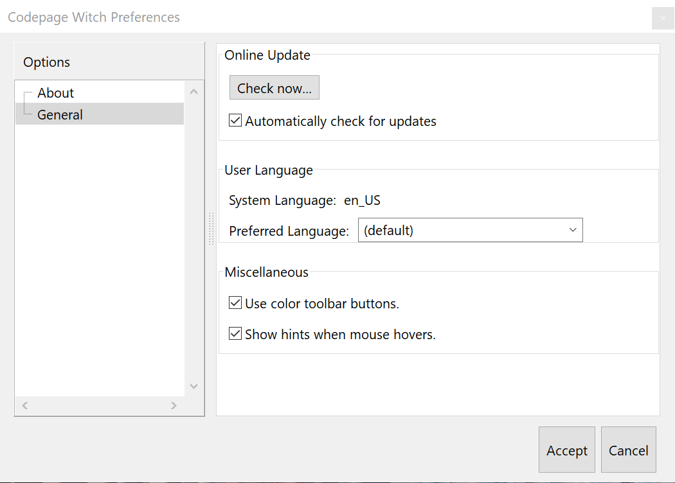Click the dotted splitter handle between panes
The width and height of the screenshot is (675, 483).
(x=210, y=229)
